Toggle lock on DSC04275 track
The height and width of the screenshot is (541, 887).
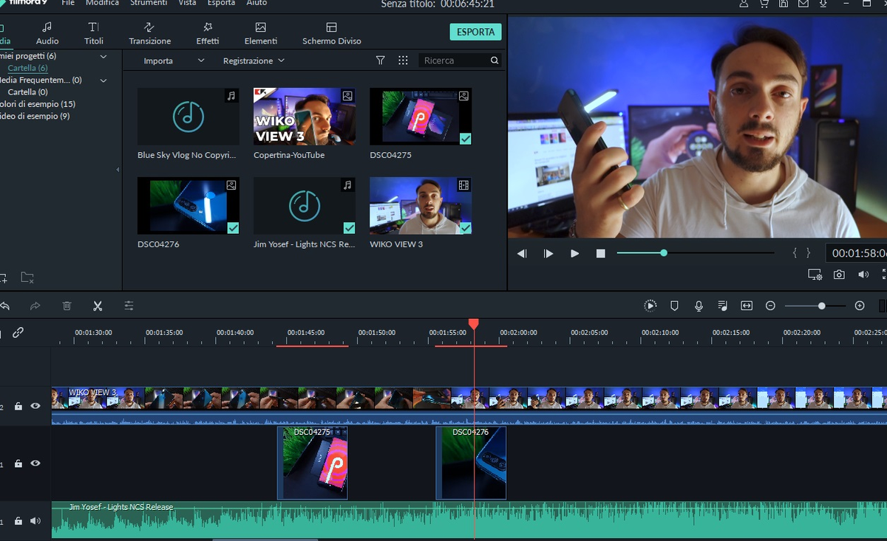18,464
